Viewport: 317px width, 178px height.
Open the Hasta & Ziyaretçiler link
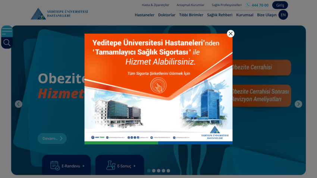(x=156, y=5)
